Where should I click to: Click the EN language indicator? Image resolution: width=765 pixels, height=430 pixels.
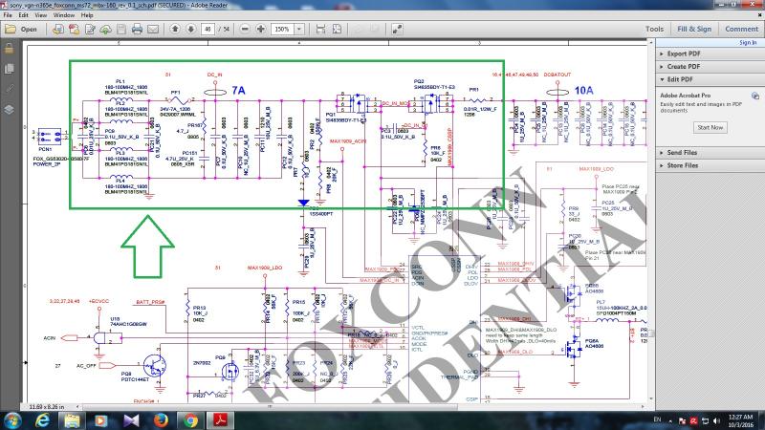click(657, 419)
